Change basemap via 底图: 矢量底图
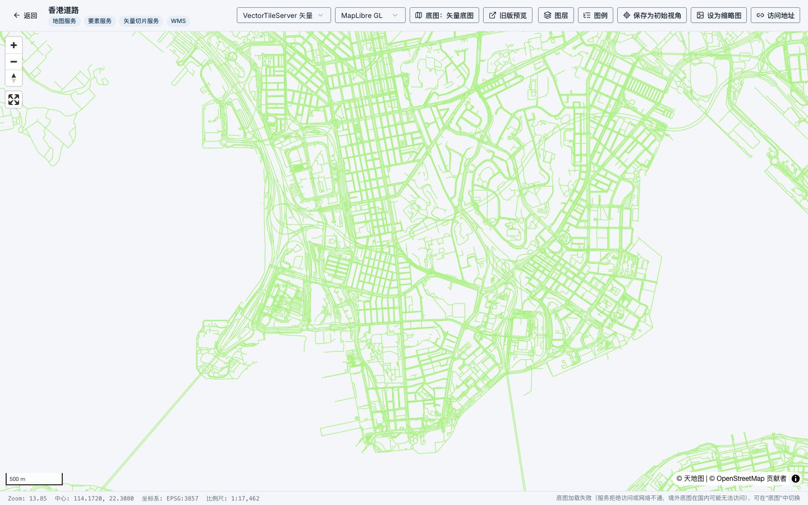 pyautogui.click(x=444, y=16)
